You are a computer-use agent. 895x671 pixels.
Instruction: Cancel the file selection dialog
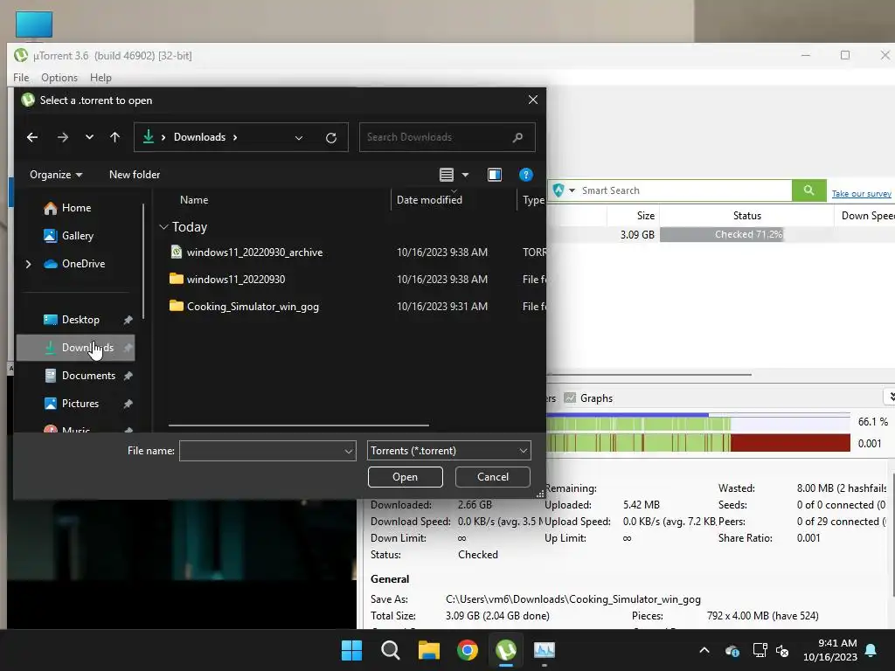tap(493, 477)
